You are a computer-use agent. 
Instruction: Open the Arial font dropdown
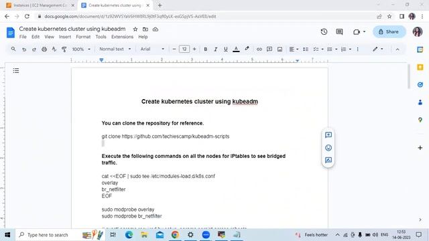[x=152, y=49]
